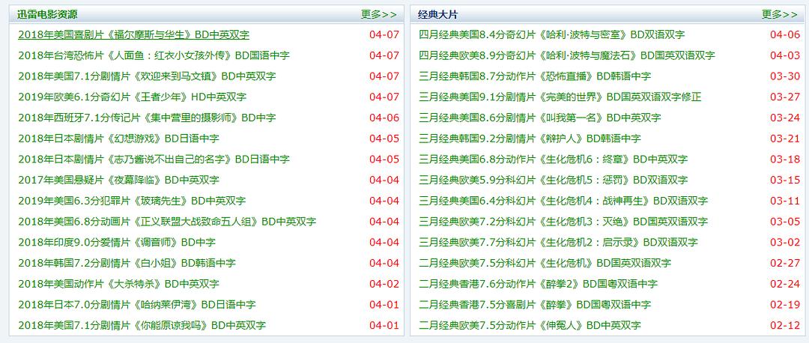Click date 03-05 beside 生化危机3
Screen dimensions: 809x343
(785, 221)
